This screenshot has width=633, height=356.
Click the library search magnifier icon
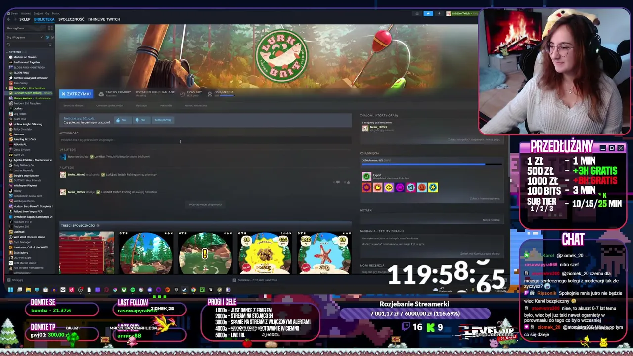coord(8,44)
